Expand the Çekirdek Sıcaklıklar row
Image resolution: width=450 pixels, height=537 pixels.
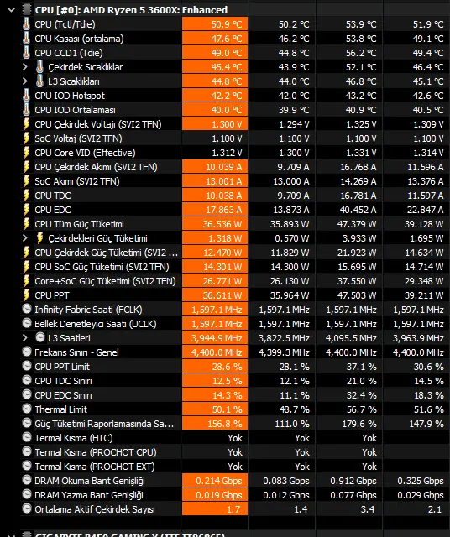coord(24,67)
